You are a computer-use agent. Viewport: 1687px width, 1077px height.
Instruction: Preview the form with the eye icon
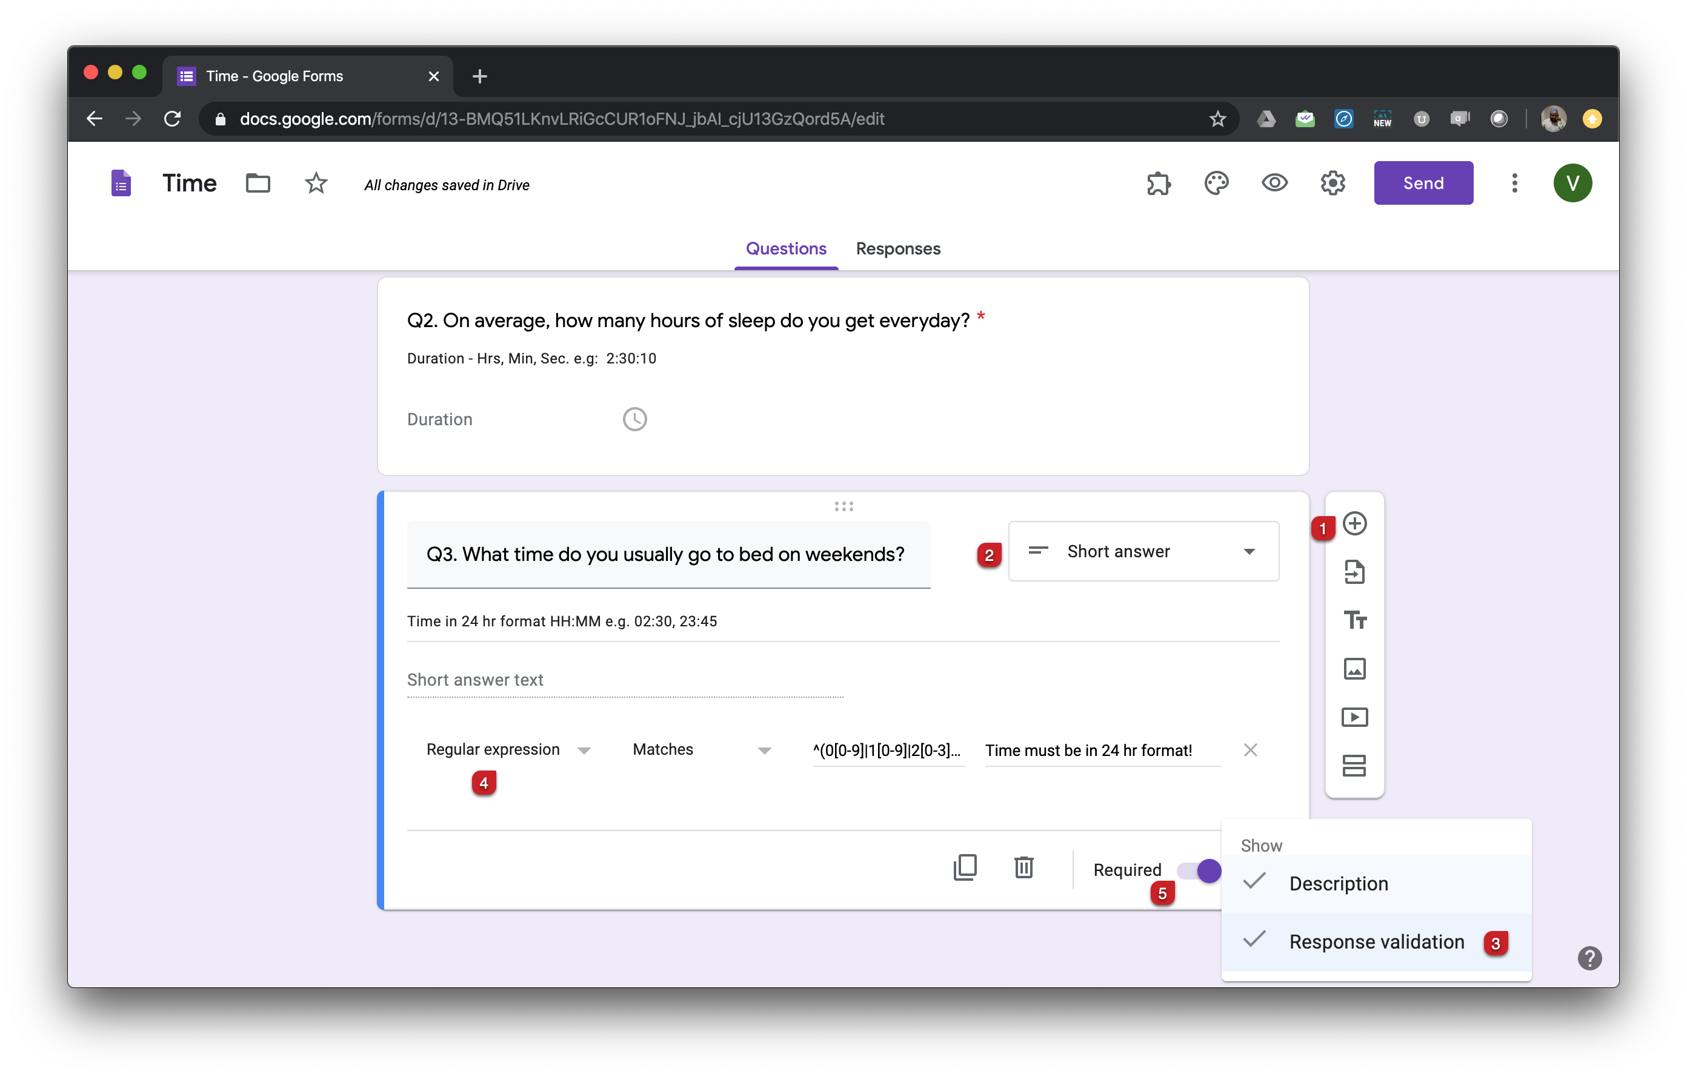tap(1274, 184)
